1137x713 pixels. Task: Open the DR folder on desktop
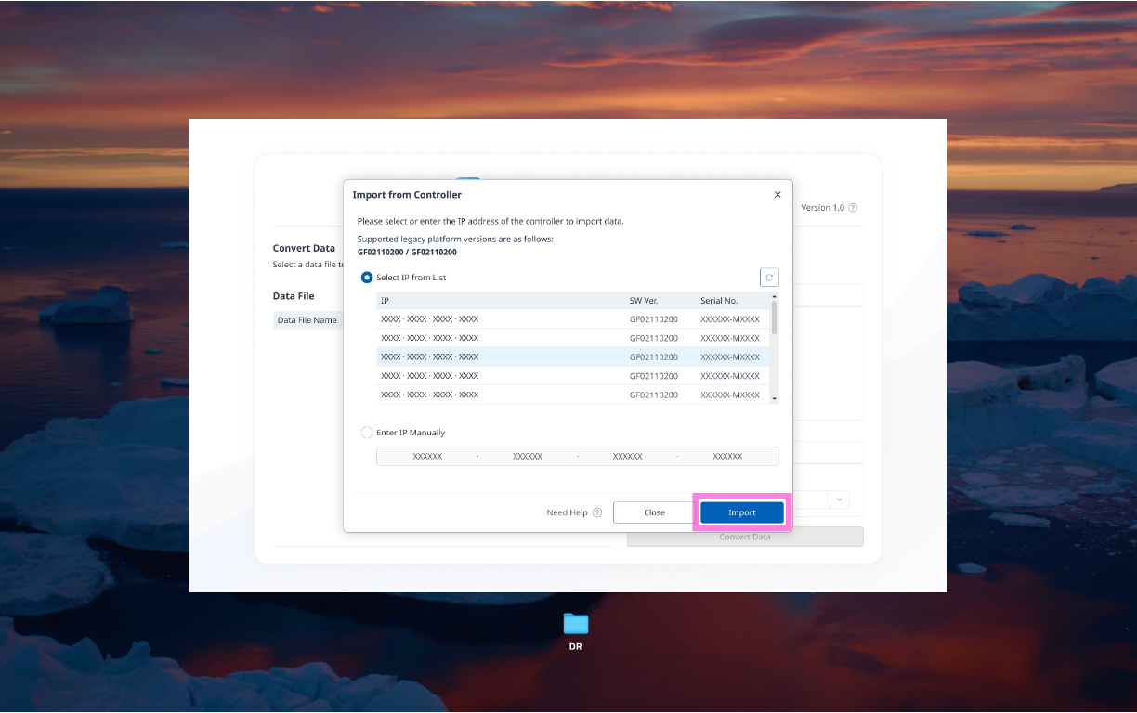coord(576,625)
